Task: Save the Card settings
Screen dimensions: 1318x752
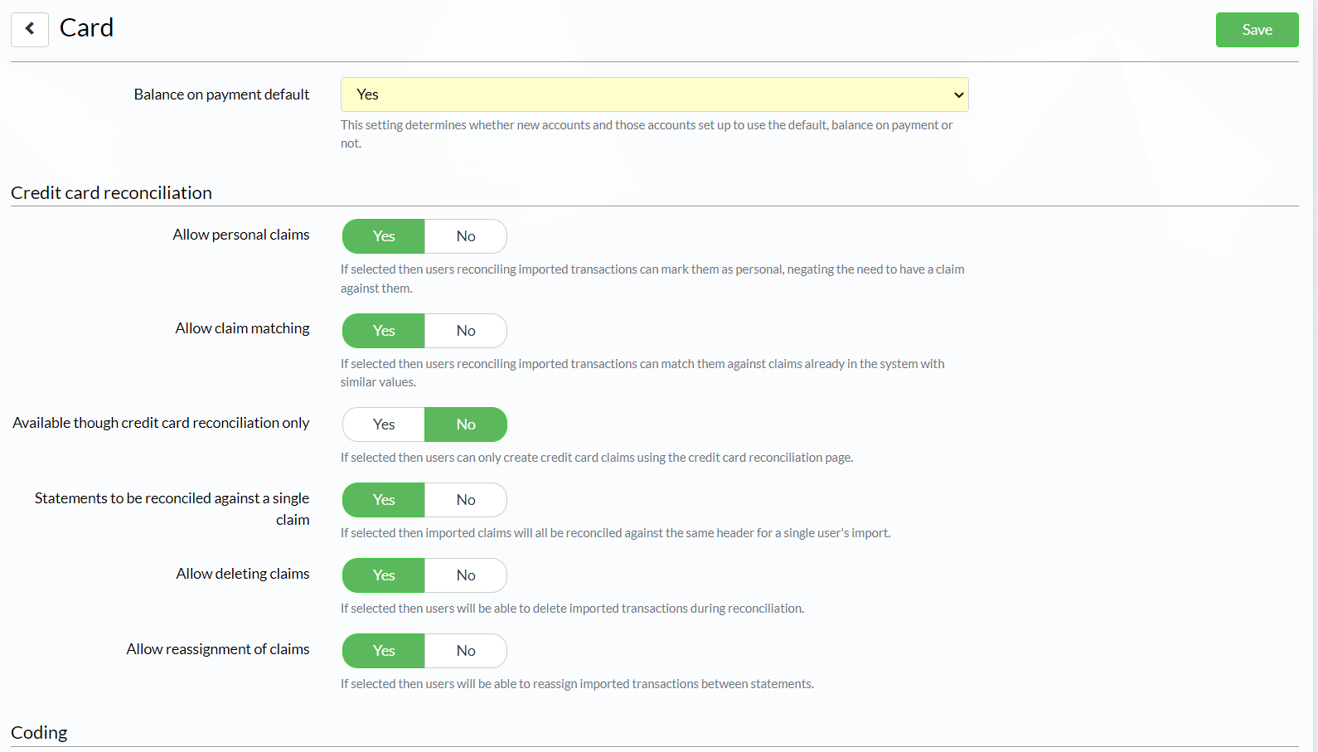Action: click(1257, 30)
